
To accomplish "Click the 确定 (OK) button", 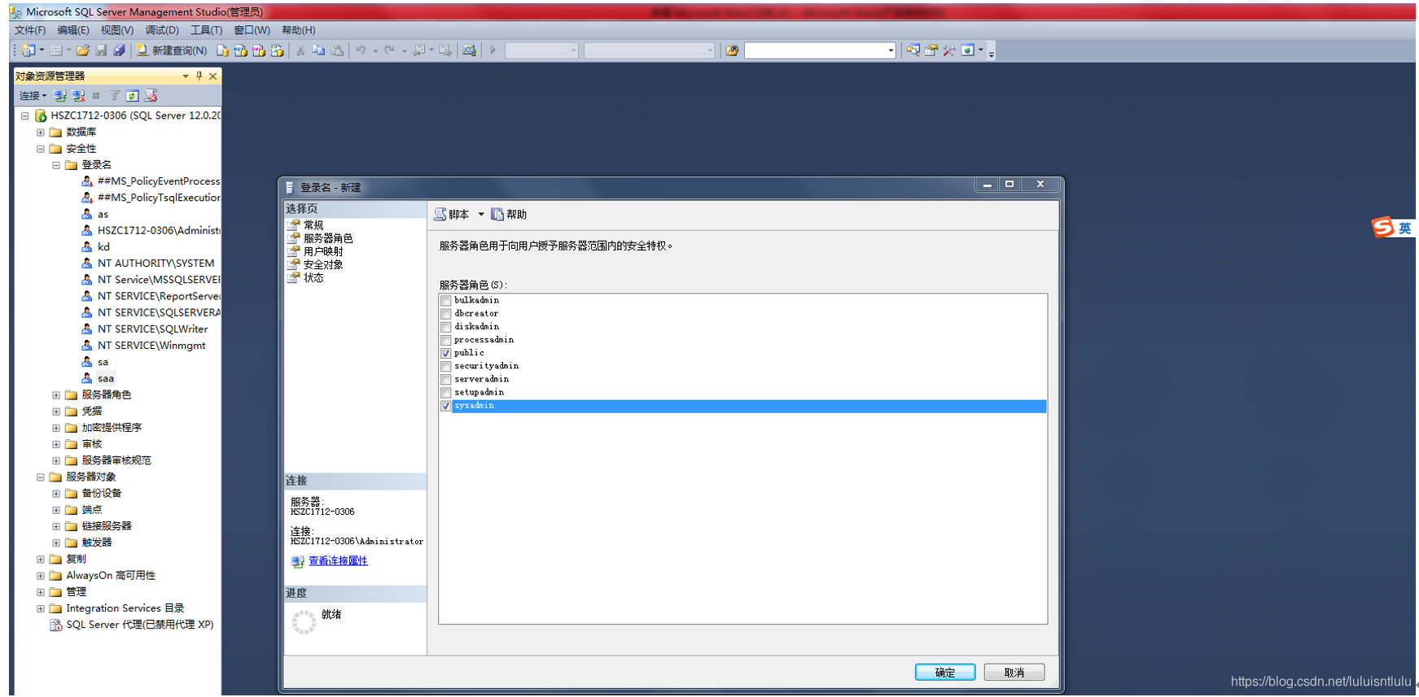I will tap(945, 673).
